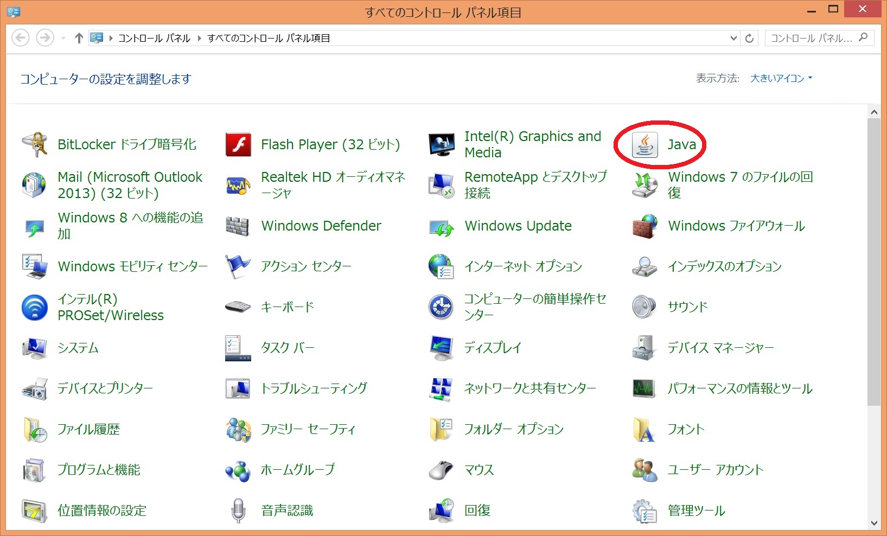Open the Intel PROSet/Wireless icon
This screenshot has height=536, width=887.
[35, 307]
